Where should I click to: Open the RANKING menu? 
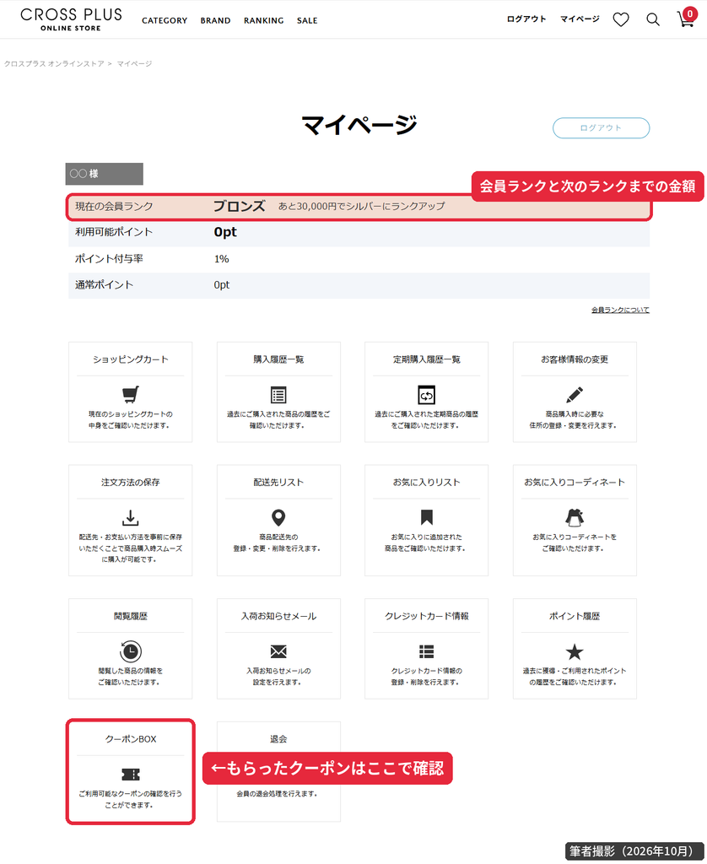tap(263, 20)
